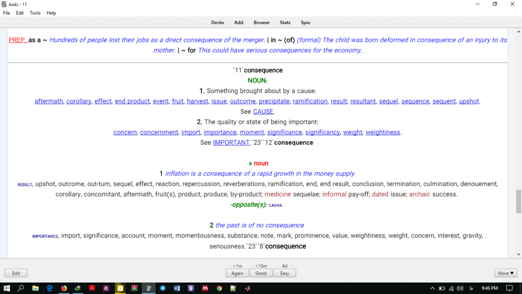Open the Tools menu
Viewport: 522px width, 294px height.
pos(35,13)
